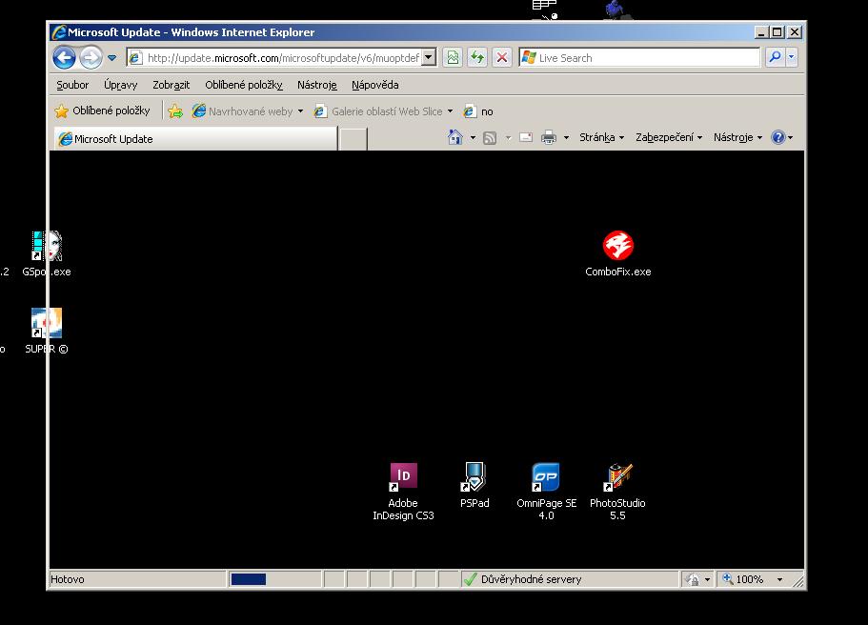Click the Oblíbené položky favorites button
The height and width of the screenshot is (625, 868).
click(x=102, y=111)
